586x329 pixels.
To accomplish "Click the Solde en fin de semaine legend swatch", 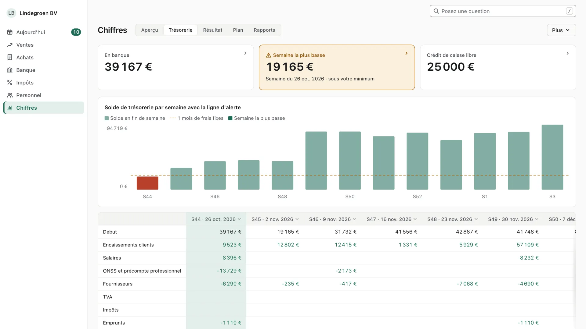I will (x=107, y=118).
